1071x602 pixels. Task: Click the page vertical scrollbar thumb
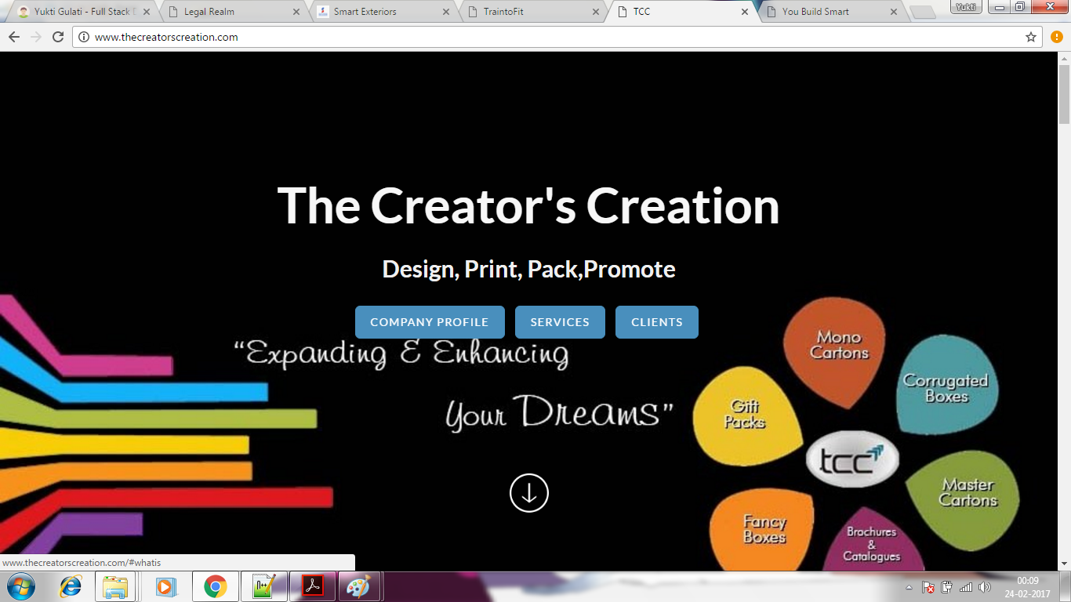point(1064,94)
